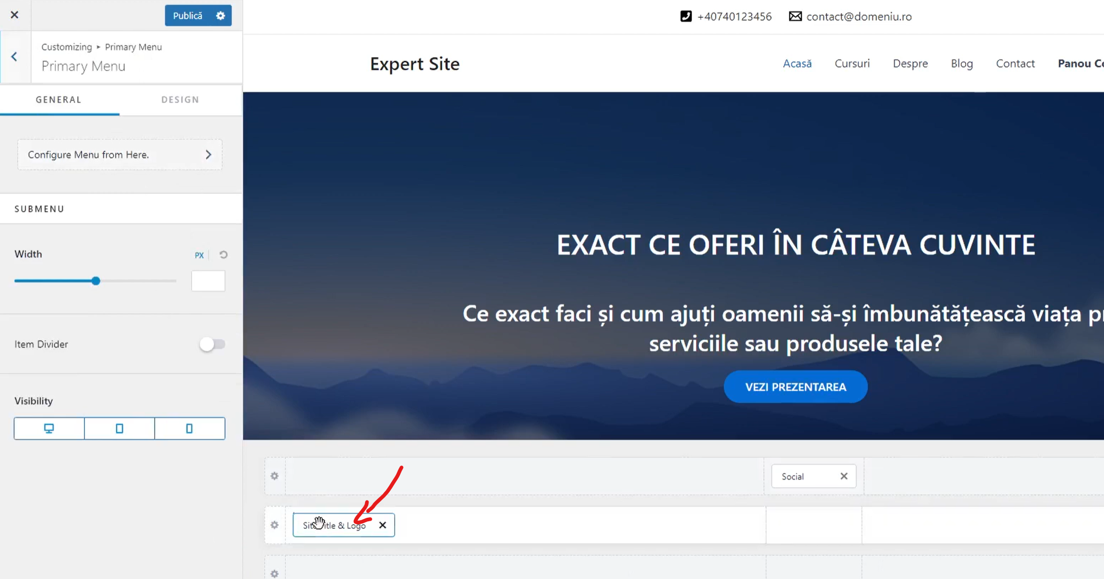Click the Width slider handle
The height and width of the screenshot is (579, 1104).
[96, 281]
